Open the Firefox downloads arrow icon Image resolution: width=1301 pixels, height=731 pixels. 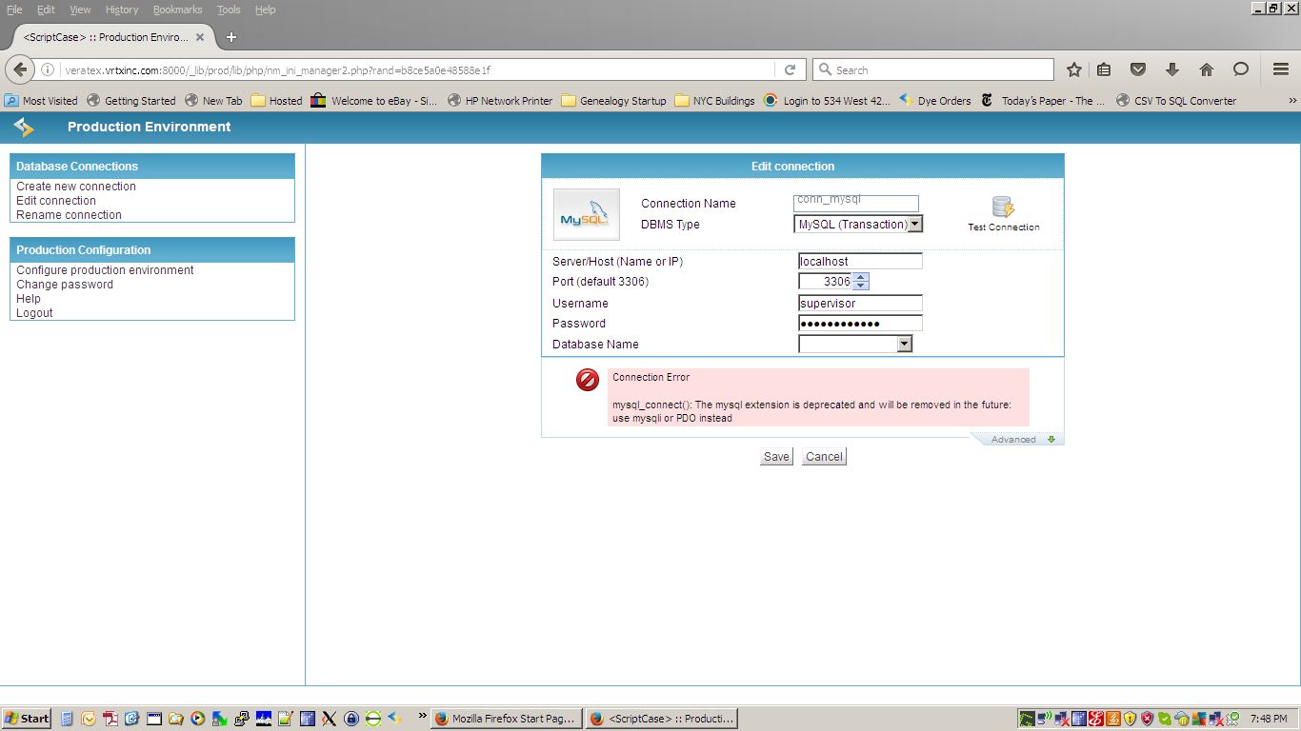pyautogui.click(x=1171, y=69)
